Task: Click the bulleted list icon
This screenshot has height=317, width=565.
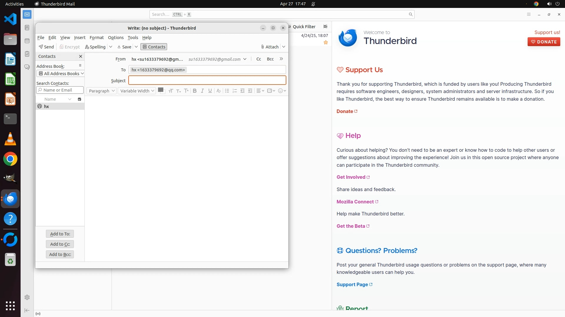Action: [227, 91]
